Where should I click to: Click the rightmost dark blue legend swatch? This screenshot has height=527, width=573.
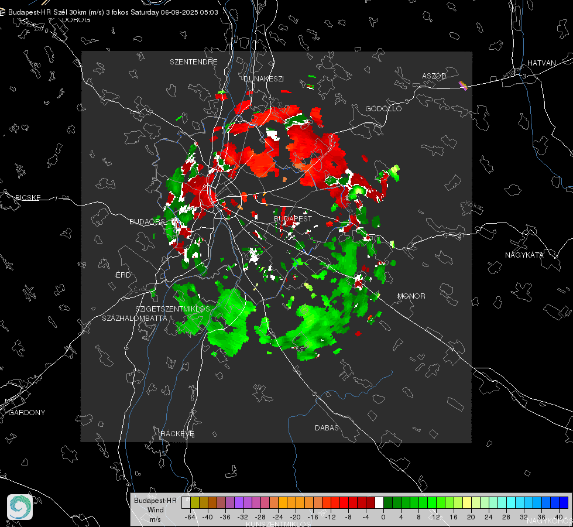click(564, 503)
